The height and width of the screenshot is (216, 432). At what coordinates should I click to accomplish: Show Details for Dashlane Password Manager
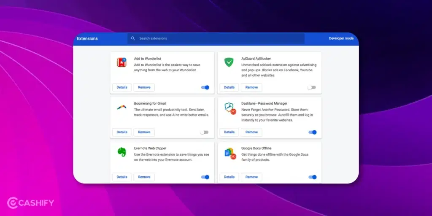tap(229, 132)
